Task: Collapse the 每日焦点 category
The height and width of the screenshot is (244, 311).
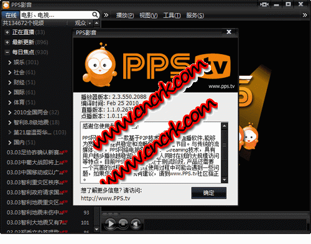Action: click(x=7, y=52)
